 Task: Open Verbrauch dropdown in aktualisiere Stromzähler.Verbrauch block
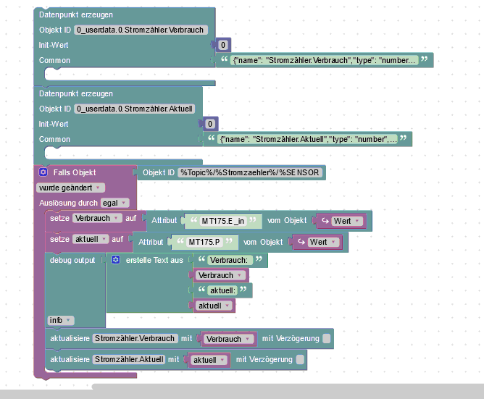[x=228, y=339]
